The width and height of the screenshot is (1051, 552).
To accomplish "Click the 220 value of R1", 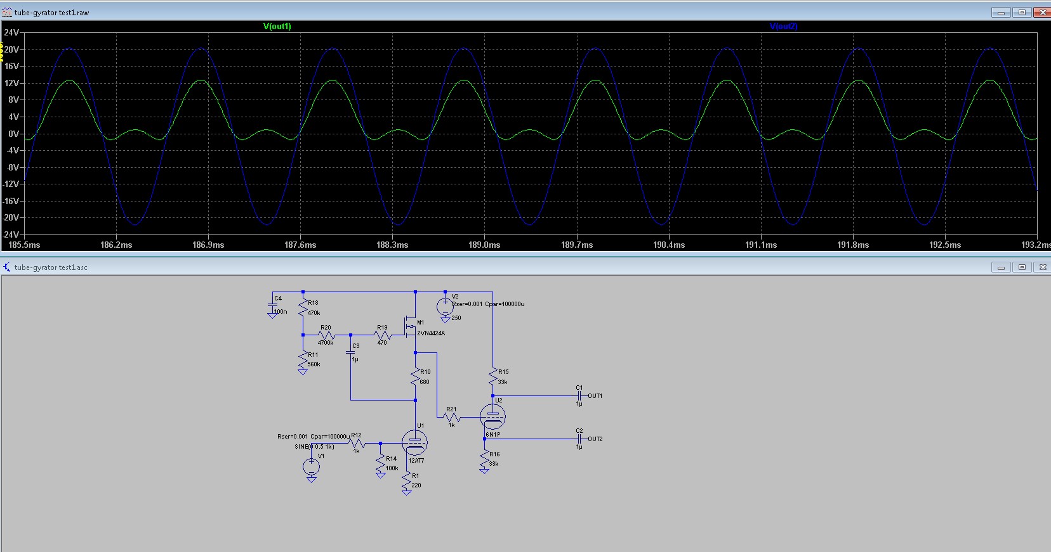I will pyautogui.click(x=416, y=485).
